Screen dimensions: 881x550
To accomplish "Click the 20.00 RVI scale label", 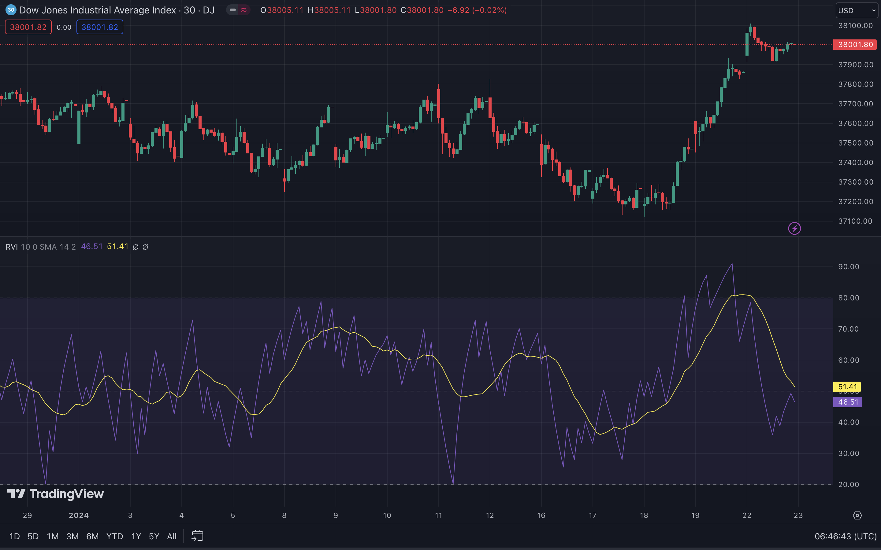I will click(849, 485).
